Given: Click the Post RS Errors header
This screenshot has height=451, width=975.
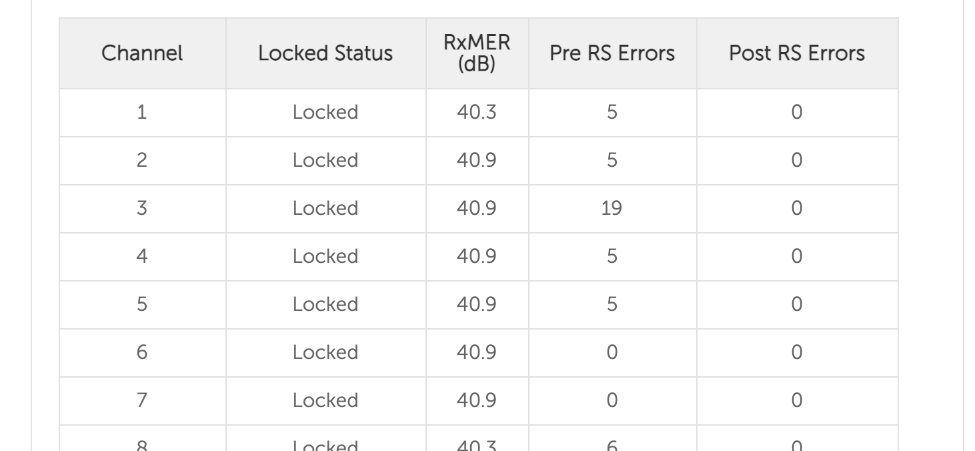Looking at the screenshot, I should tap(797, 53).
